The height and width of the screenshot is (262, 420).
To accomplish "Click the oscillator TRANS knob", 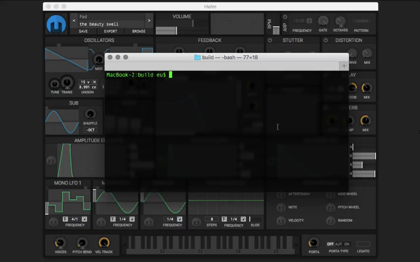I will (67, 83).
